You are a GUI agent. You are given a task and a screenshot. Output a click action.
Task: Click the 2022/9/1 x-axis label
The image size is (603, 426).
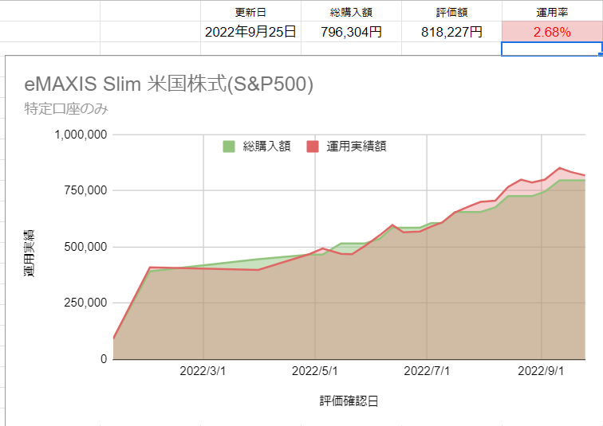541,371
